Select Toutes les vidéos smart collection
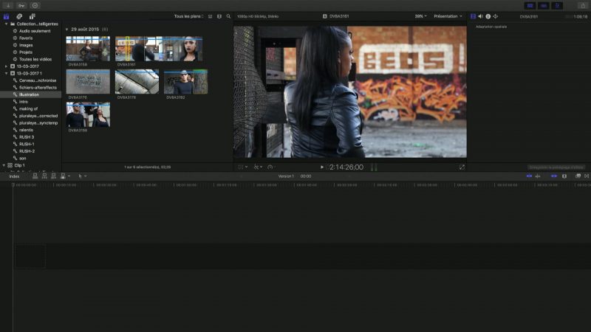This screenshot has width=591, height=332. 35,59
